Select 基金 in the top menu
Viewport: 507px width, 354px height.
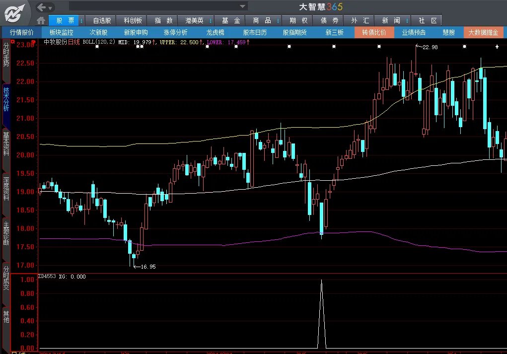pyautogui.click(x=230, y=20)
